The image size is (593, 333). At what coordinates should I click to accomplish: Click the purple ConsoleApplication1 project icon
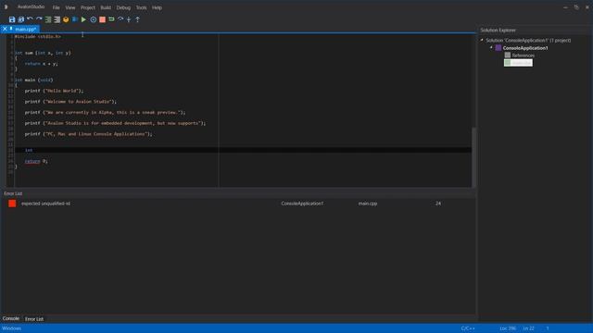pyautogui.click(x=498, y=47)
